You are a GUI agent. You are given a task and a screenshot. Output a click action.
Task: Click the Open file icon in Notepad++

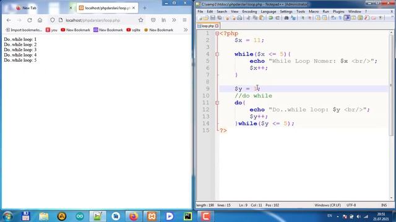click(206, 18)
